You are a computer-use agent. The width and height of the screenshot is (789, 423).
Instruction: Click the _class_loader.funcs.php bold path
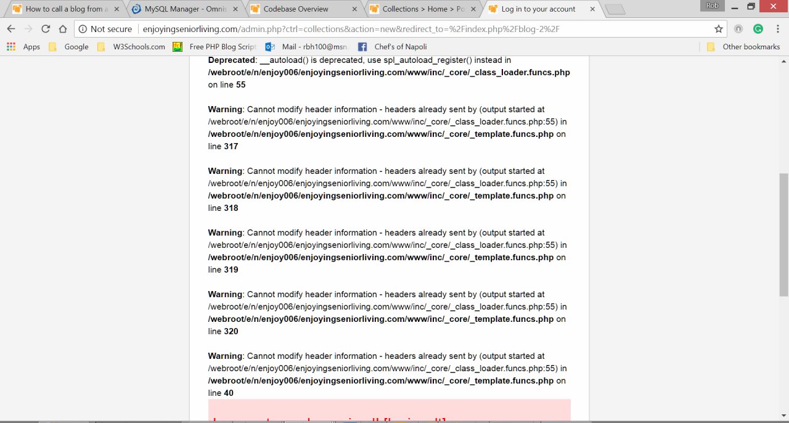[x=389, y=72]
